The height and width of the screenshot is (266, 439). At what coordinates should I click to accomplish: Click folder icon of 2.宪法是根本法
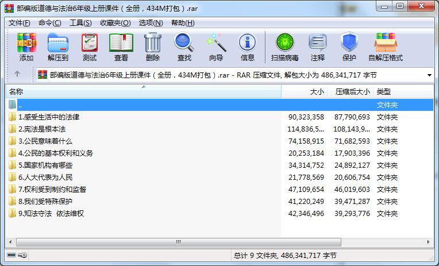12,129
